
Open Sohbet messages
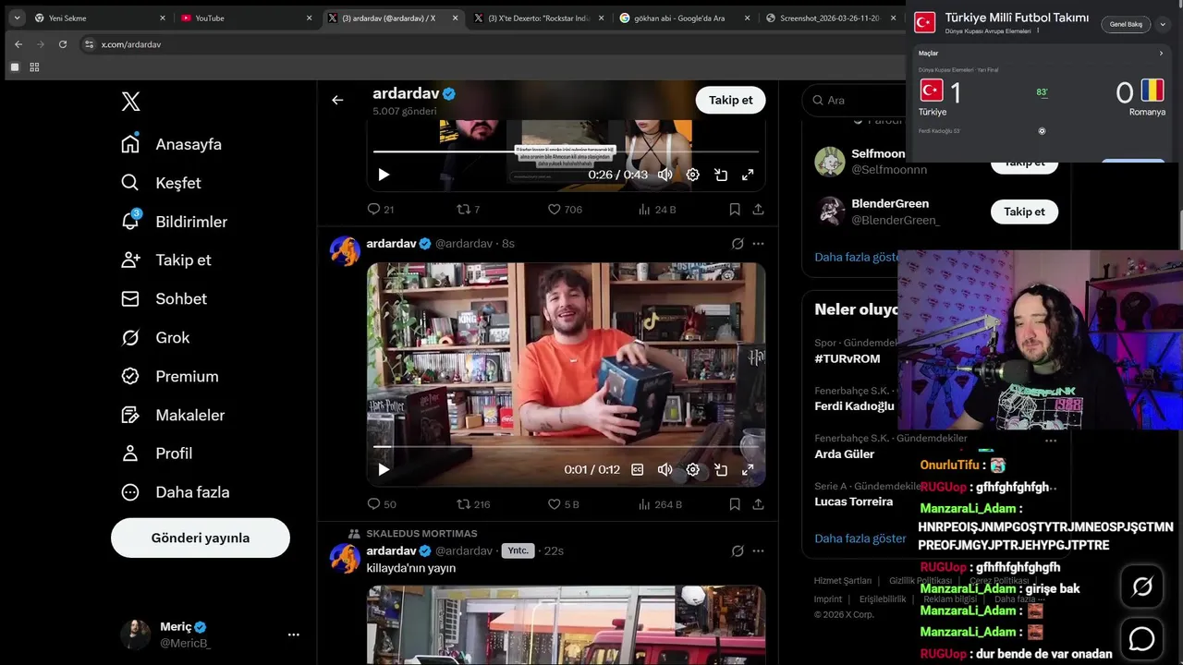click(x=164, y=298)
